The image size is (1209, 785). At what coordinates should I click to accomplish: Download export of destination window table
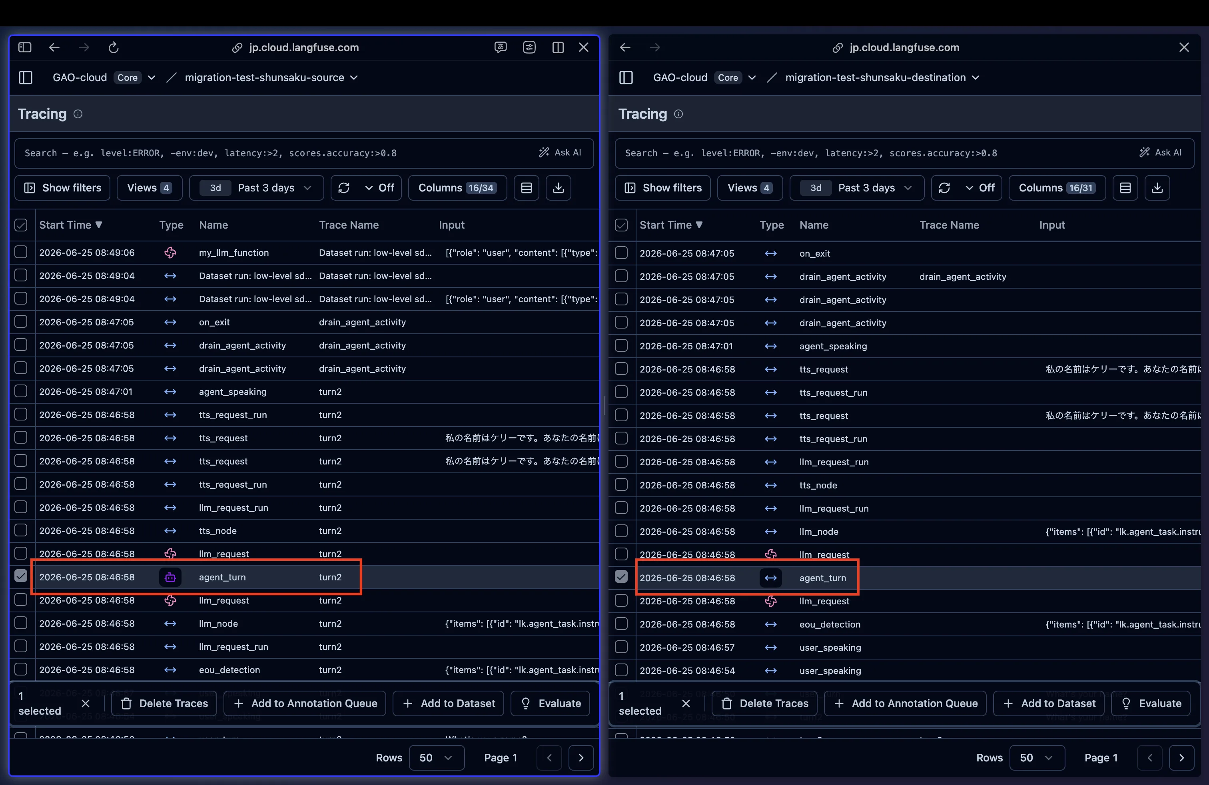click(1157, 188)
